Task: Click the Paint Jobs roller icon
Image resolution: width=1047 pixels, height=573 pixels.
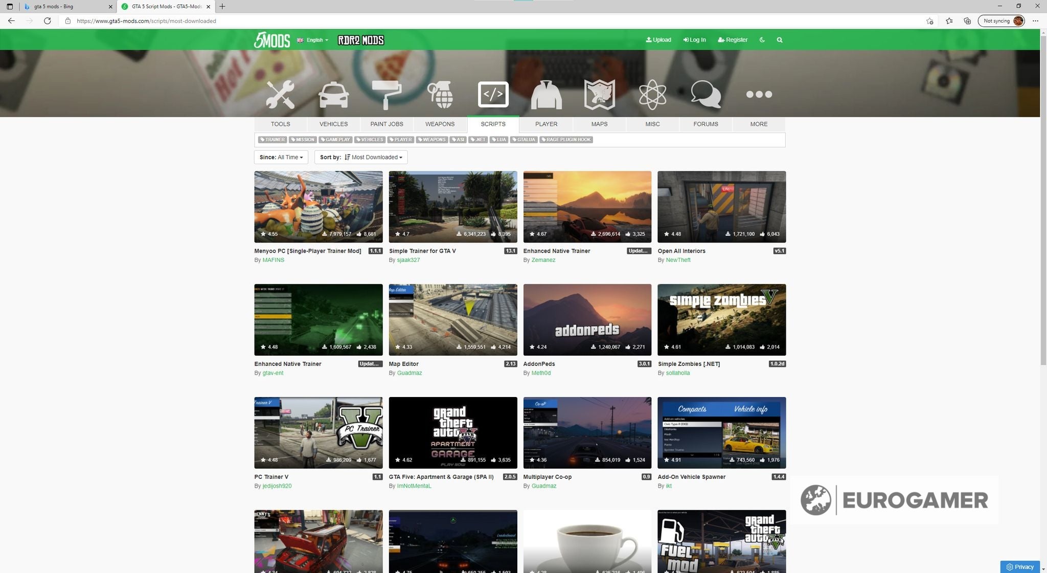Action: (386, 94)
